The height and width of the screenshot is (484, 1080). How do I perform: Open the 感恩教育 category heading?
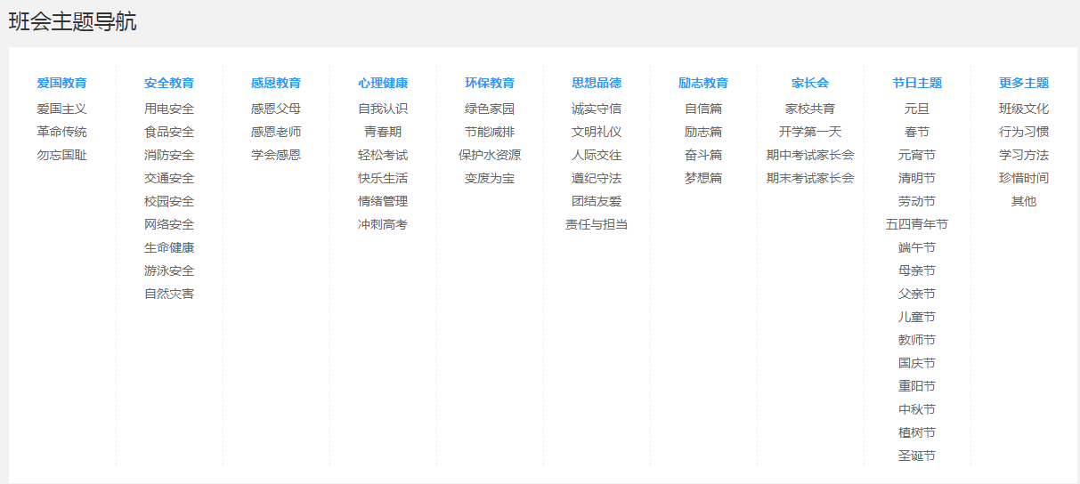coord(276,83)
